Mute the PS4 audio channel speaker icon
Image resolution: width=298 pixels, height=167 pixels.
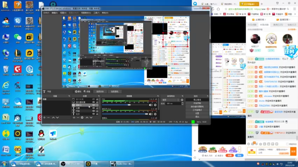tap(151, 105)
